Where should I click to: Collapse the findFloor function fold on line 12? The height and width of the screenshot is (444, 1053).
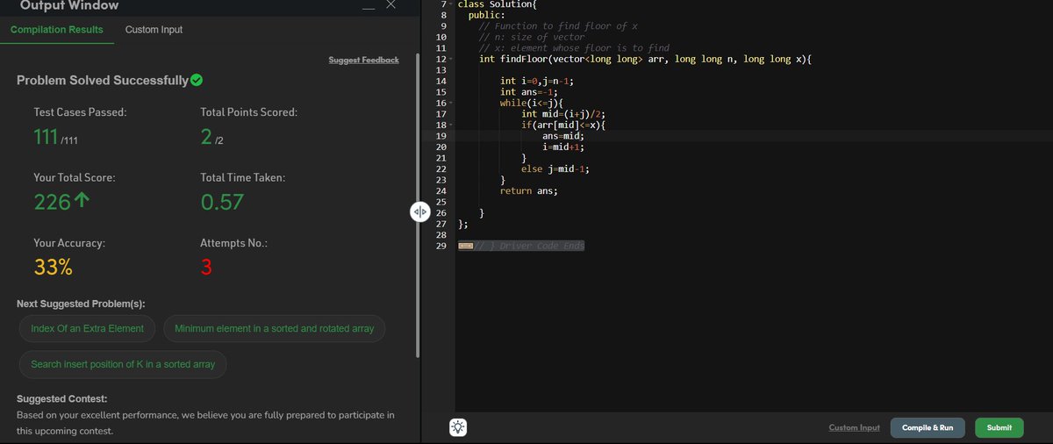pos(451,59)
